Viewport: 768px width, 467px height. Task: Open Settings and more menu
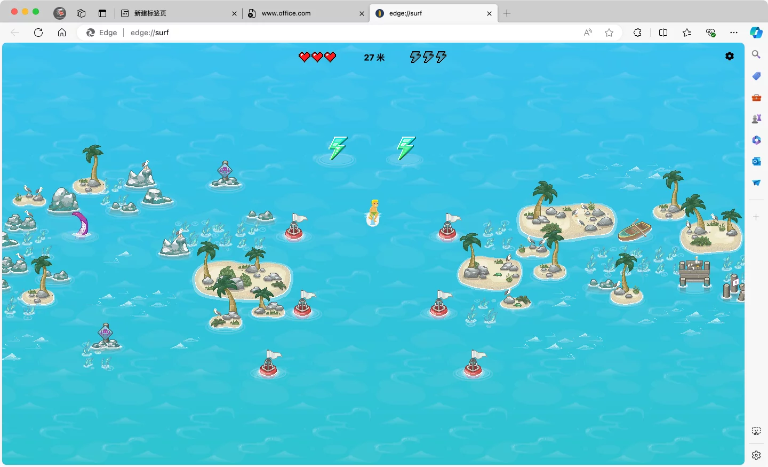pyautogui.click(x=734, y=33)
